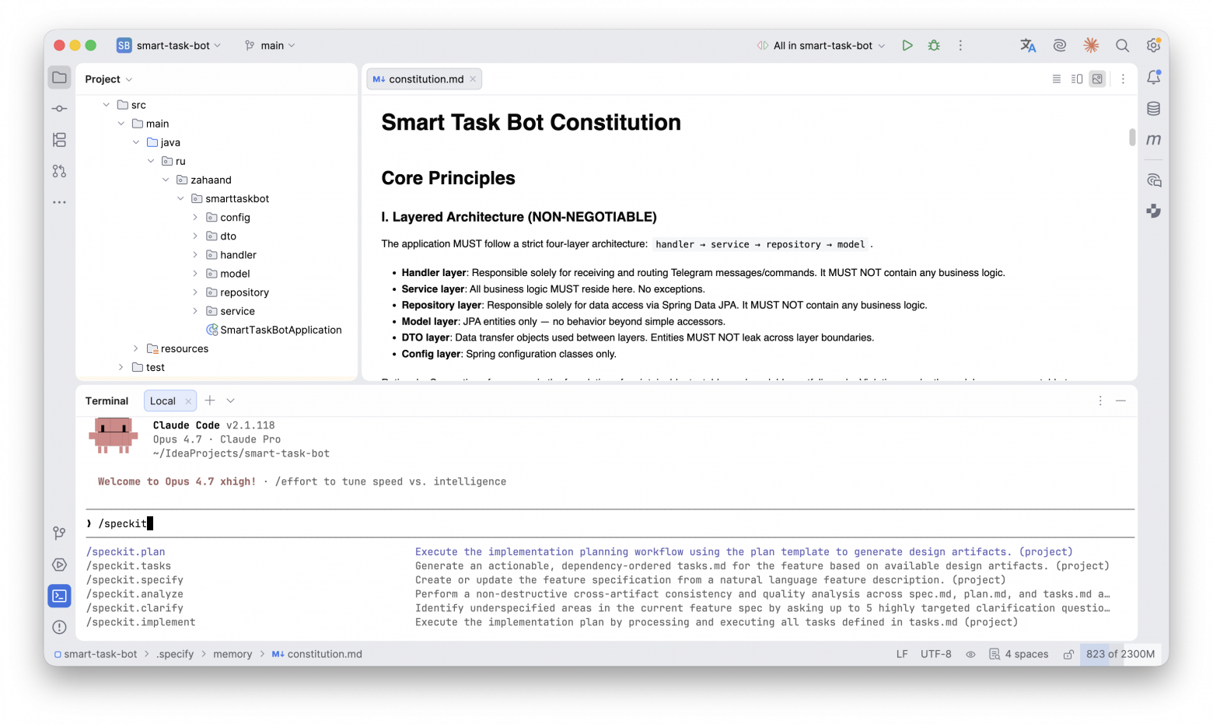
Task: Open the Problems tool window
Action: pos(59,627)
